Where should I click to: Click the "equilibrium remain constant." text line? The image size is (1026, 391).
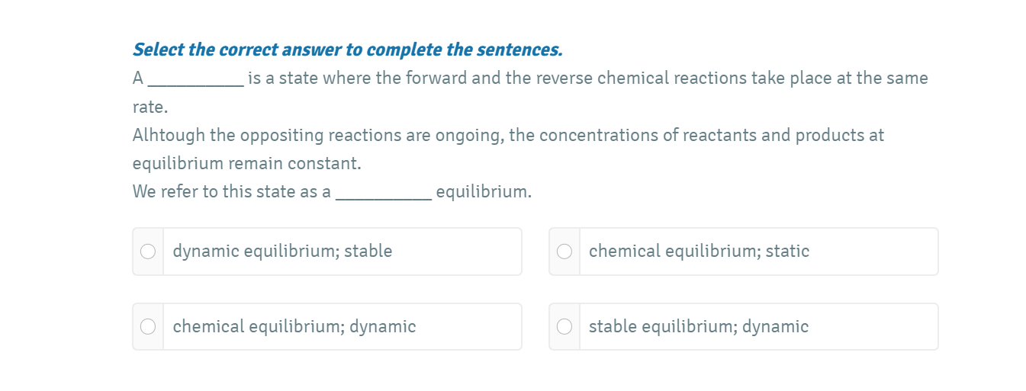(x=246, y=164)
